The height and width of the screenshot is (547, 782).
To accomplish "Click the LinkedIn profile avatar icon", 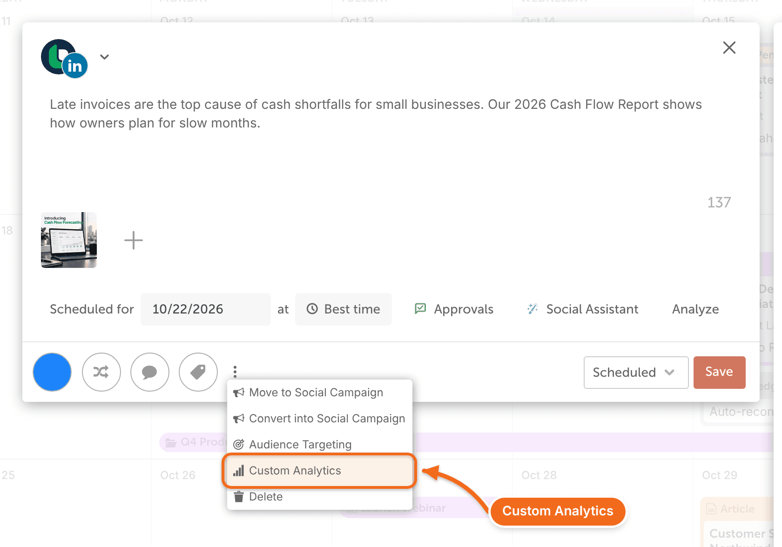I will (64, 59).
